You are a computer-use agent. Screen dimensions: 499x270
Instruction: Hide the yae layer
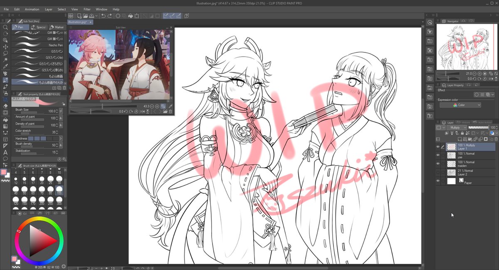[438, 155]
